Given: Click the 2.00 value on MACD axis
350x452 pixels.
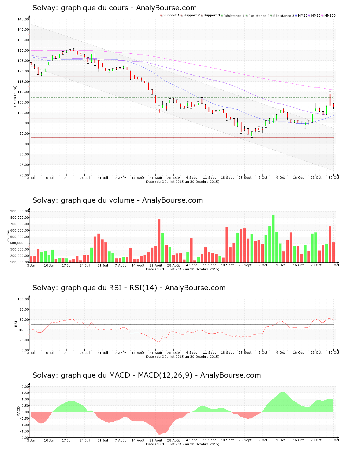Looking at the screenshot, I should (25, 387).
